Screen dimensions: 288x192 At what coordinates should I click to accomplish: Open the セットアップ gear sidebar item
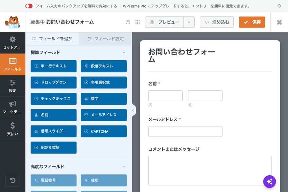click(12, 43)
